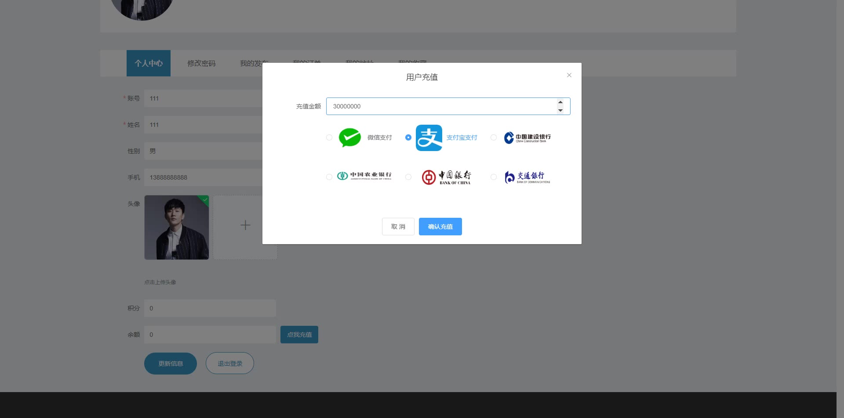Pick the Agricultural Bank of China logo
This screenshot has height=418, width=844.
(x=364, y=176)
